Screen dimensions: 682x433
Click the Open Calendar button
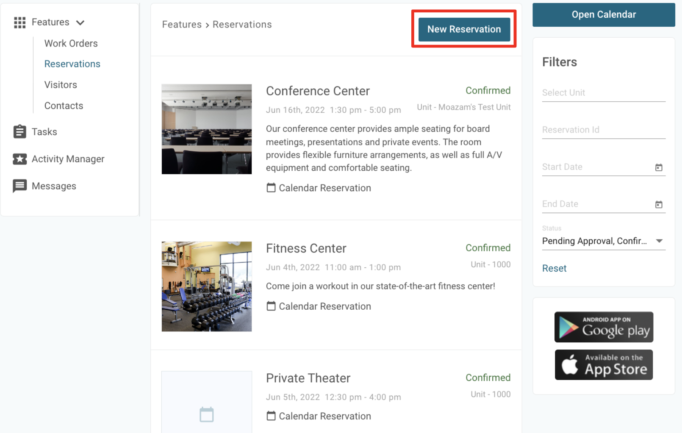(x=603, y=15)
